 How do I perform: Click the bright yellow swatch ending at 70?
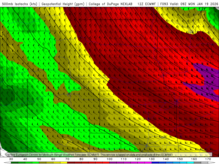point(64,163)
